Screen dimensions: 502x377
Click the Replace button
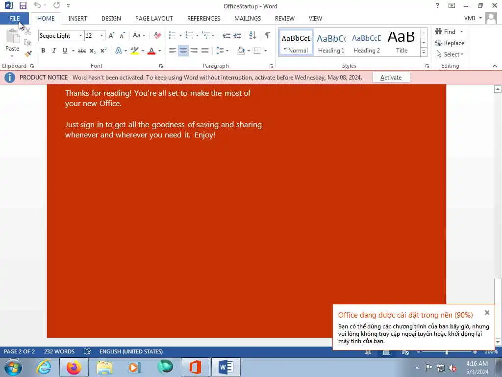(450, 43)
